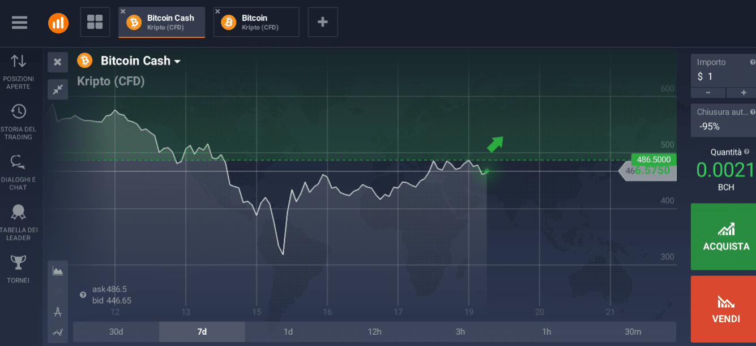The height and width of the screenshot is (346, 756).
Task: Click the current price dot on chart line
Action: click(x=486, y=171)
